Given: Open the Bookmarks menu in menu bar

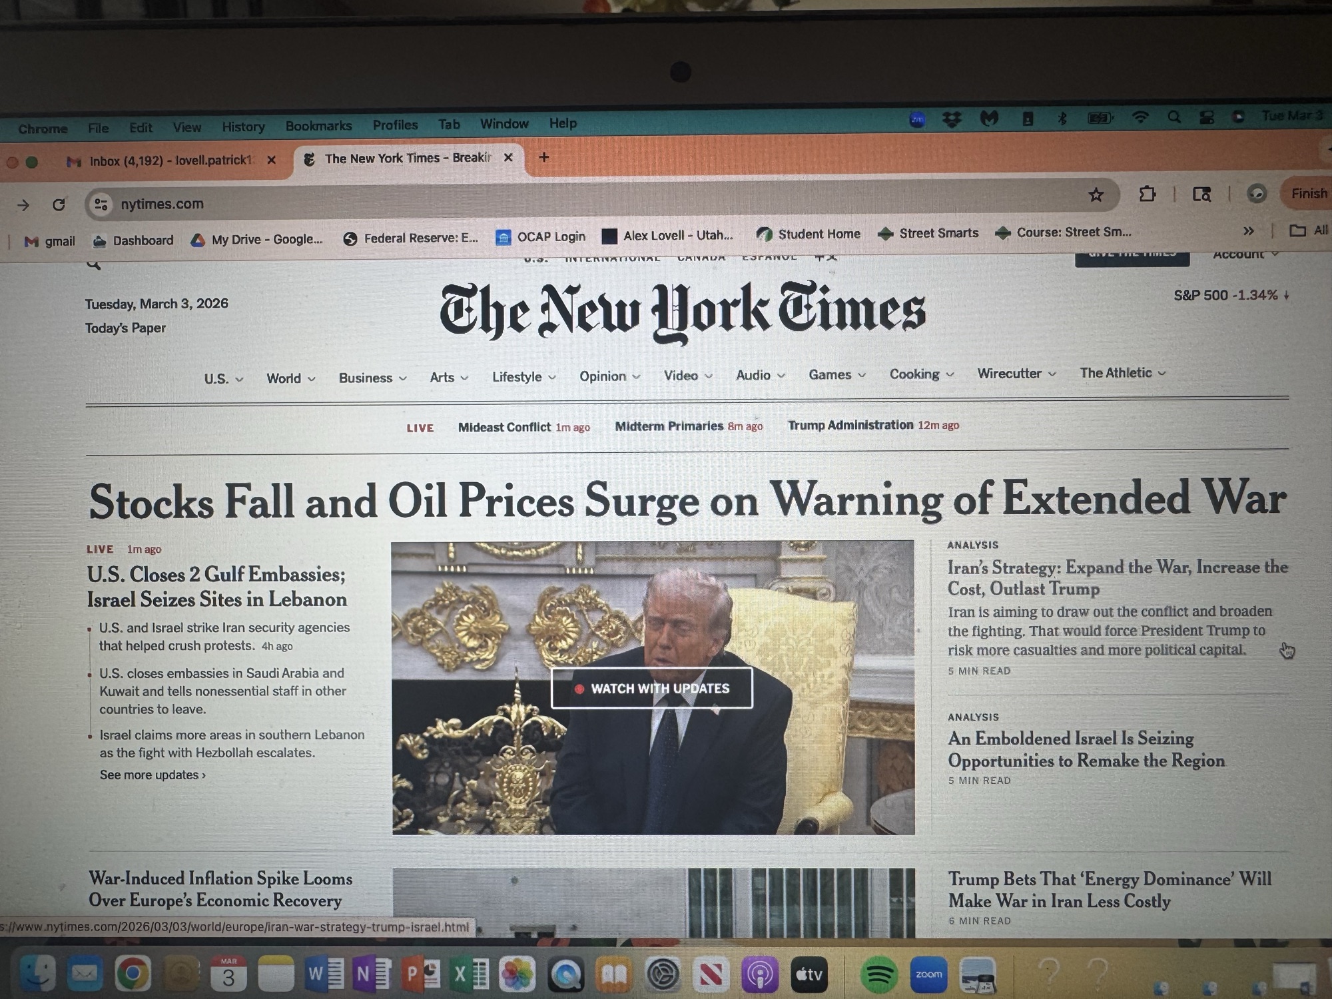Looking at the screenshot, I should (x=318, y=126).
